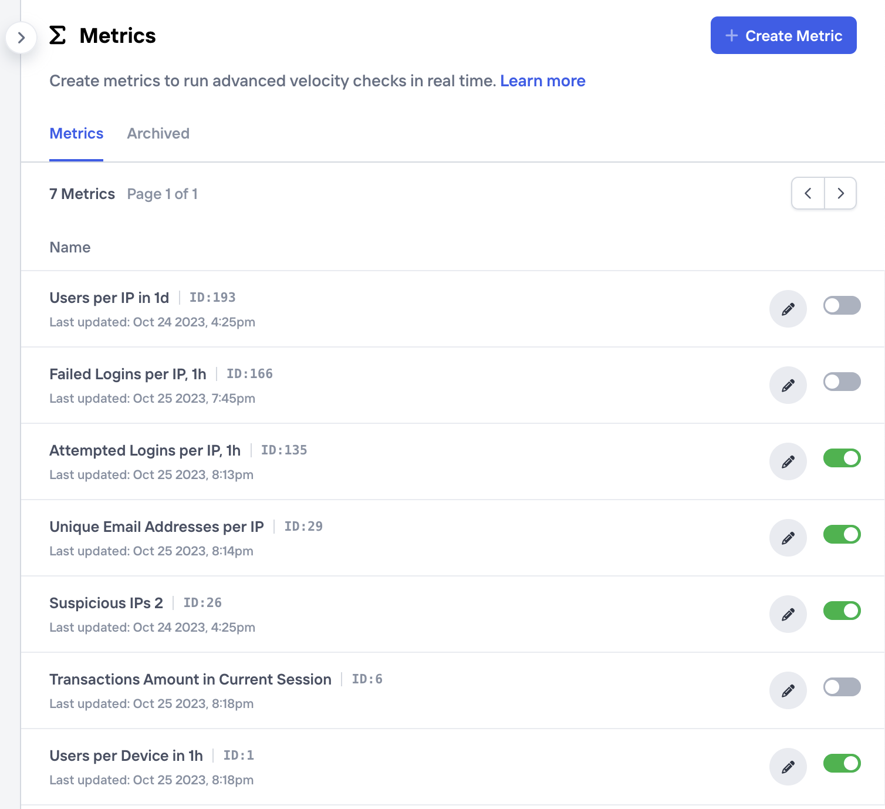This screenshot has width=885, height=809.
Task: Open the Learn more link
Action: click(543, 81)
